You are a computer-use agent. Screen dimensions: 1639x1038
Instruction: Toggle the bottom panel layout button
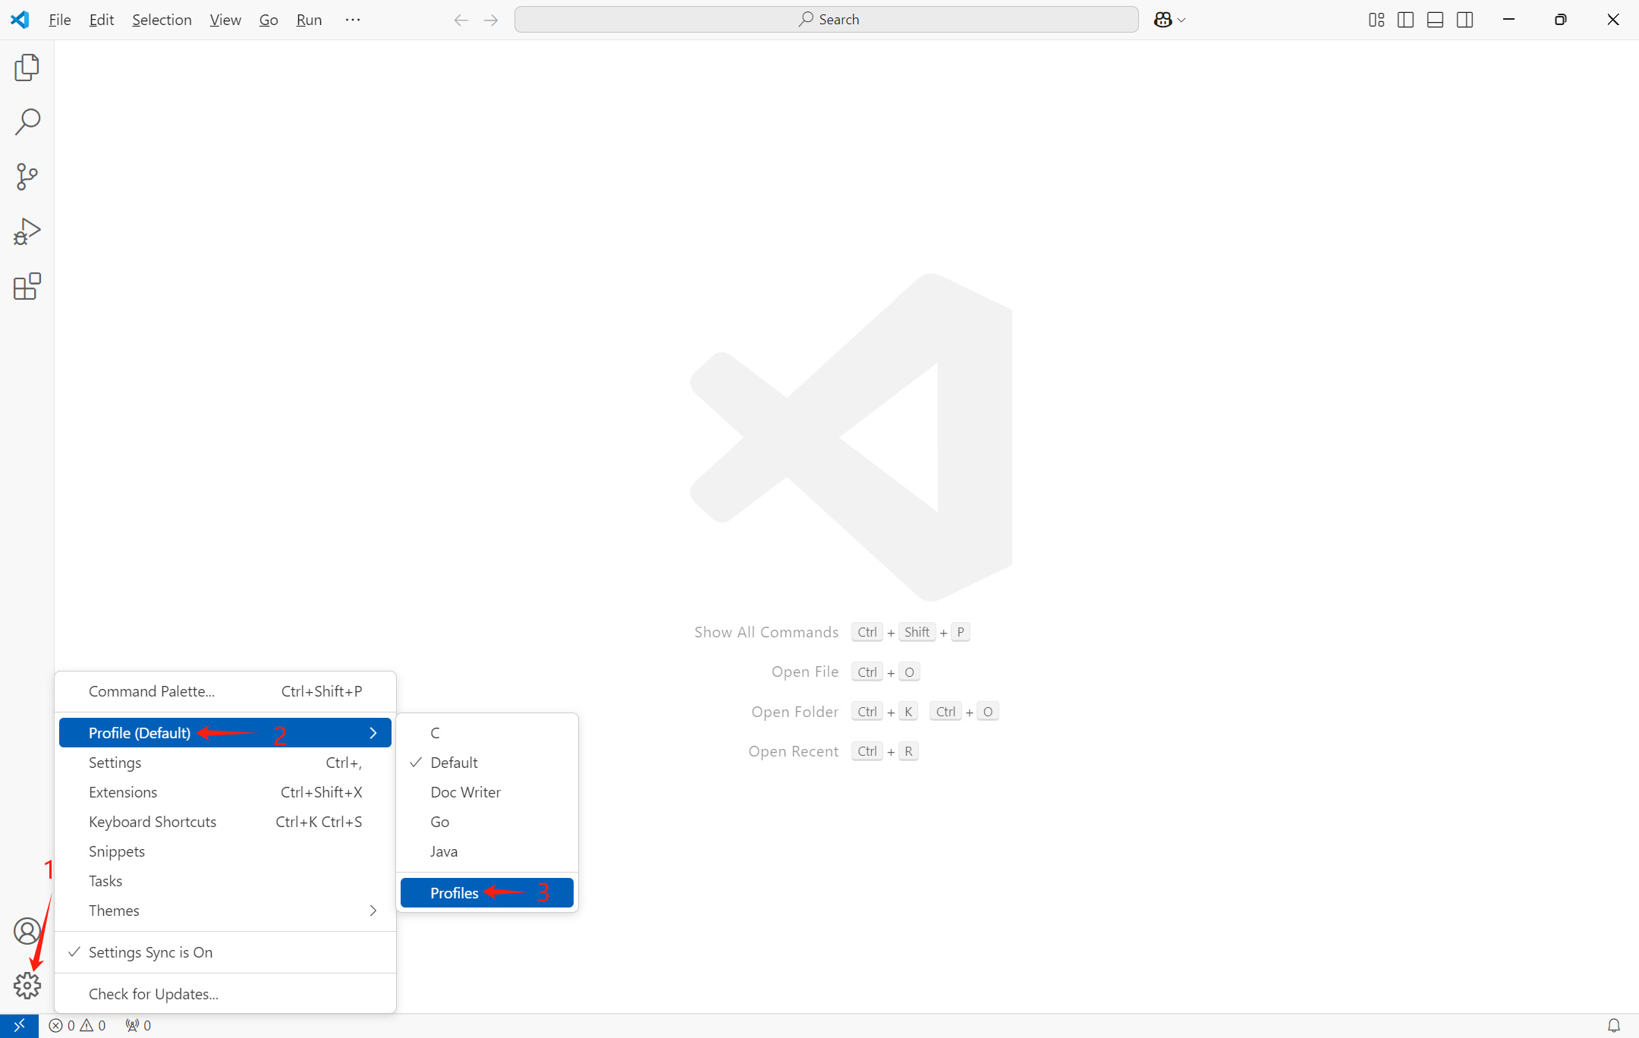1435,20
